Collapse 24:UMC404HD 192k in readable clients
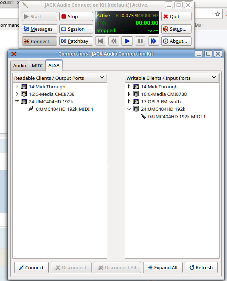Image resolution: width=227 pixels, height=281 pixels. (x=17, y=102)
